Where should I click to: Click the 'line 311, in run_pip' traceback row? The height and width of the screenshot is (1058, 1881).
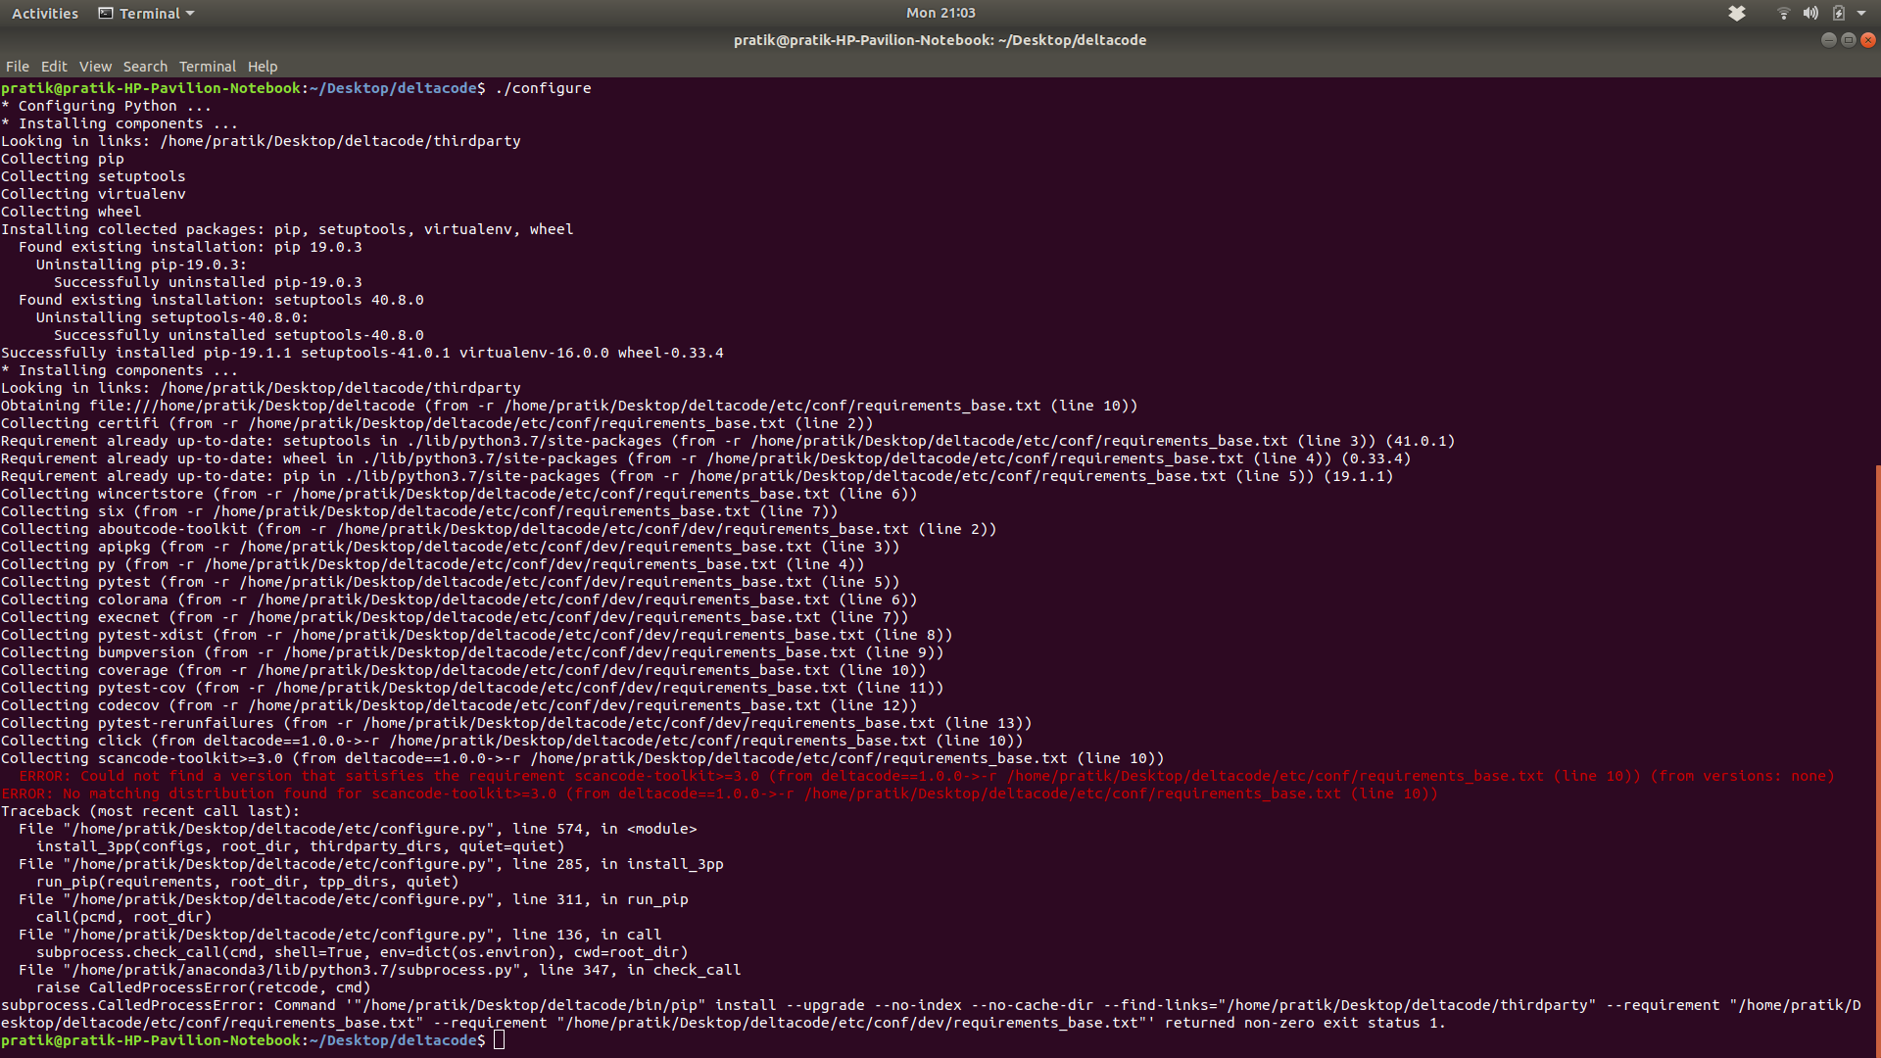pos(354,899)
